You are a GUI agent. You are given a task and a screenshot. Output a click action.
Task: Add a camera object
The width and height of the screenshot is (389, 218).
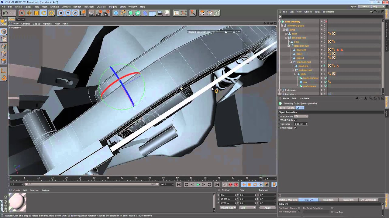[x=160, y=13]
